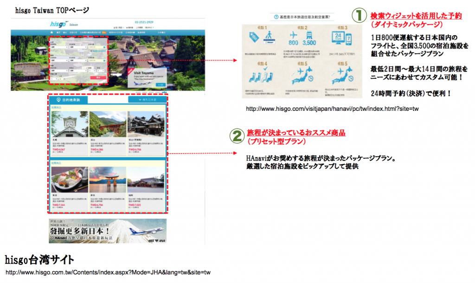Screen dimensions: 475x283
Task: Click the home icon in navigation bar
Action: [52, 32]
